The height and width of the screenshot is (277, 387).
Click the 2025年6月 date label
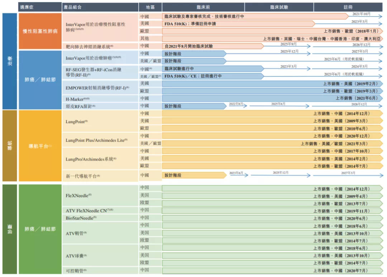click(278, 104)
